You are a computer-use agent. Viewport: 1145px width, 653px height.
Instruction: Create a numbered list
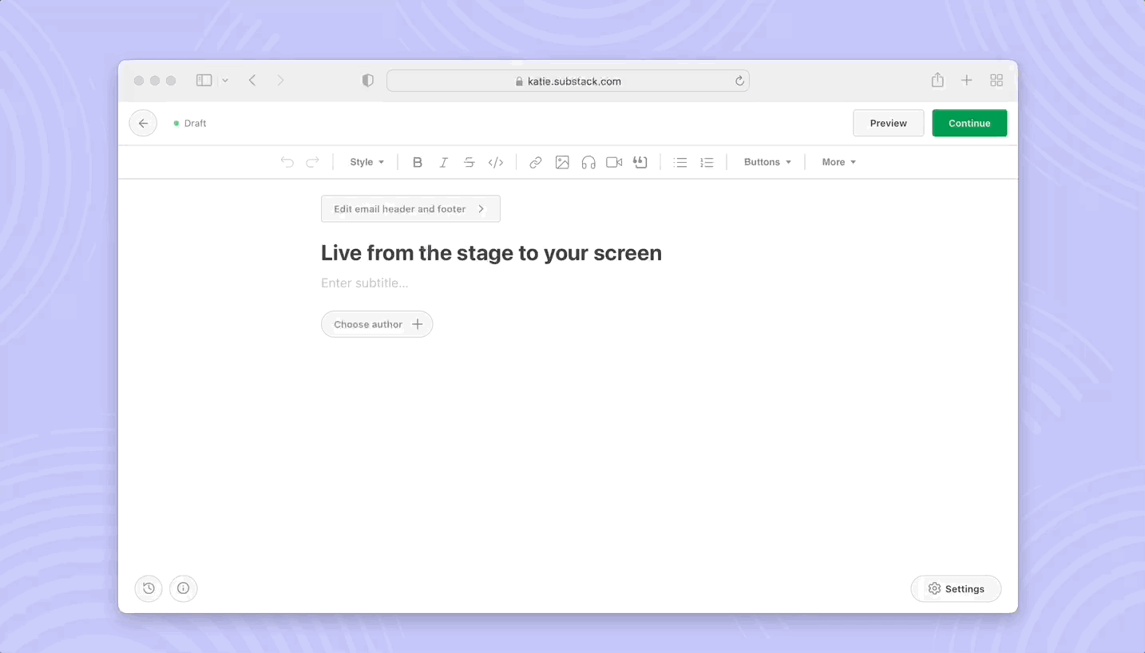coord(707,162)
